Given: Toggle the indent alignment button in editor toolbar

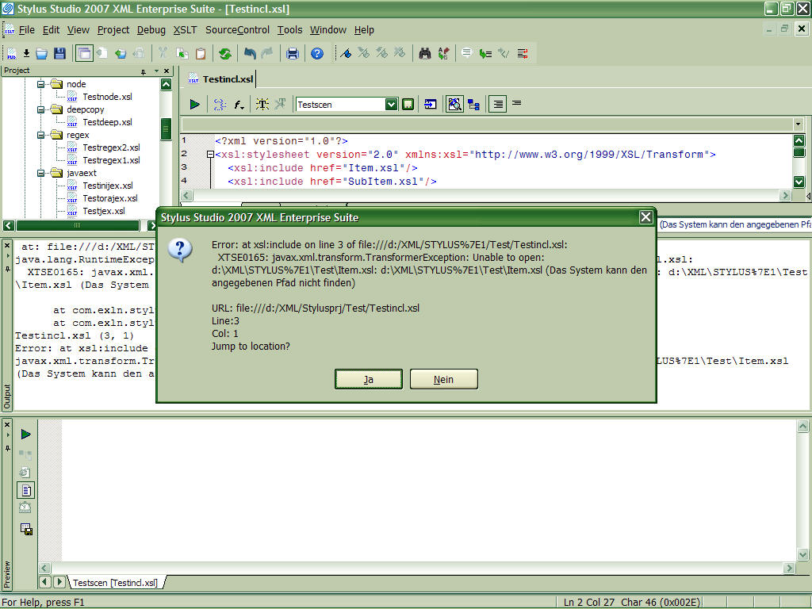Looking at the screenshot, I should pyautogui.click(x=497, y=104).
